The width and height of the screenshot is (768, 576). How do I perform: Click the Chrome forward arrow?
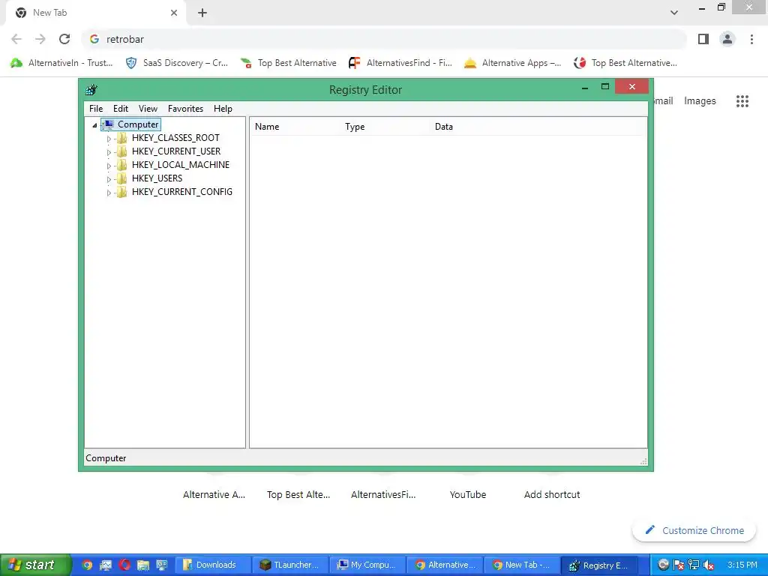(40, 39)
